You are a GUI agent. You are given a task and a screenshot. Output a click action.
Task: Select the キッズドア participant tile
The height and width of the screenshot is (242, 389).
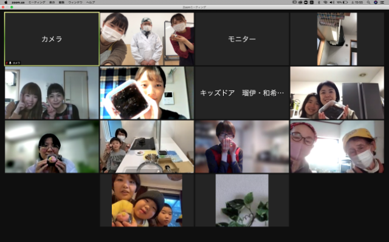242,93
